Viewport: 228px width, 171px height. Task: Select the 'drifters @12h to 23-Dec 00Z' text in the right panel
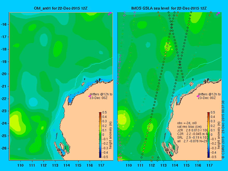coord(209,96)
